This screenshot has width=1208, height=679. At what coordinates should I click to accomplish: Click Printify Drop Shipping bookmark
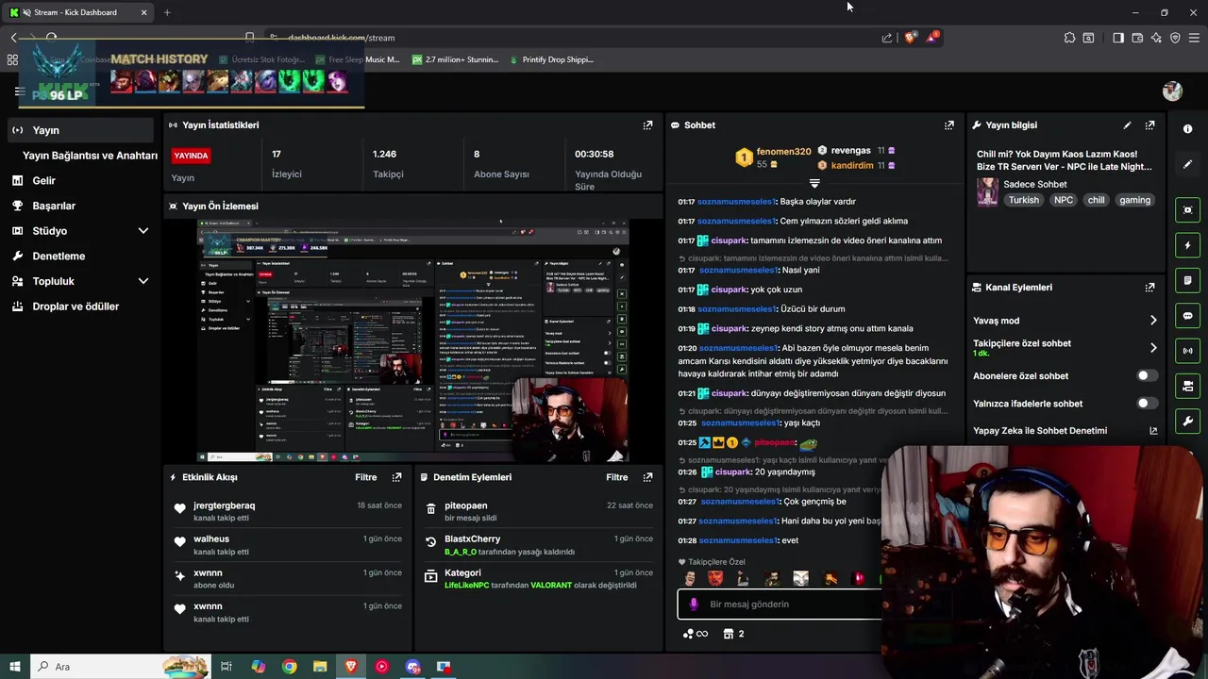(x=551, y=59)
